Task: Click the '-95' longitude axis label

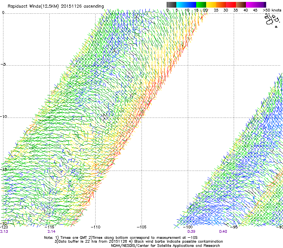Action: point(234,227)
